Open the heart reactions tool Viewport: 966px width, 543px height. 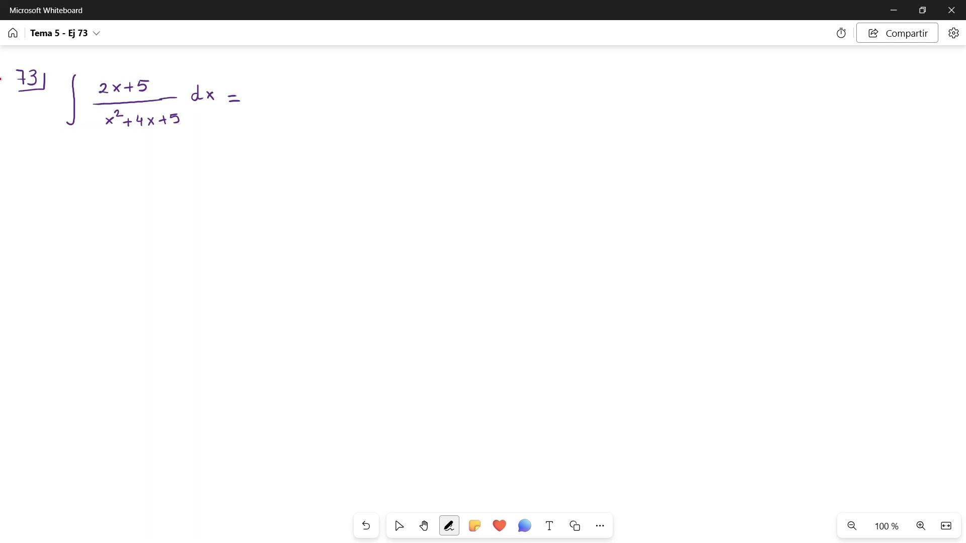click(x=499, y=526)
